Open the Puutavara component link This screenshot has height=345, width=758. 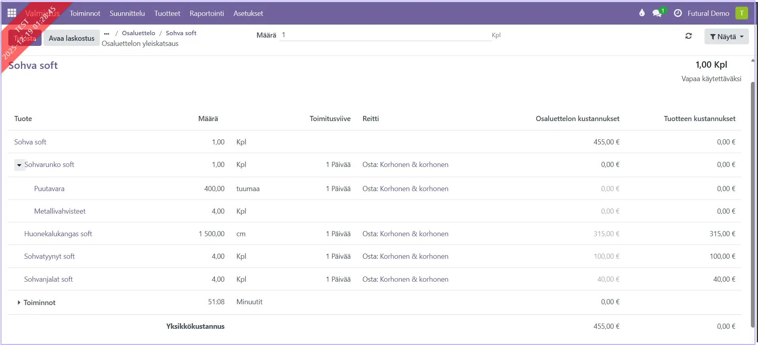click(49, 189)
